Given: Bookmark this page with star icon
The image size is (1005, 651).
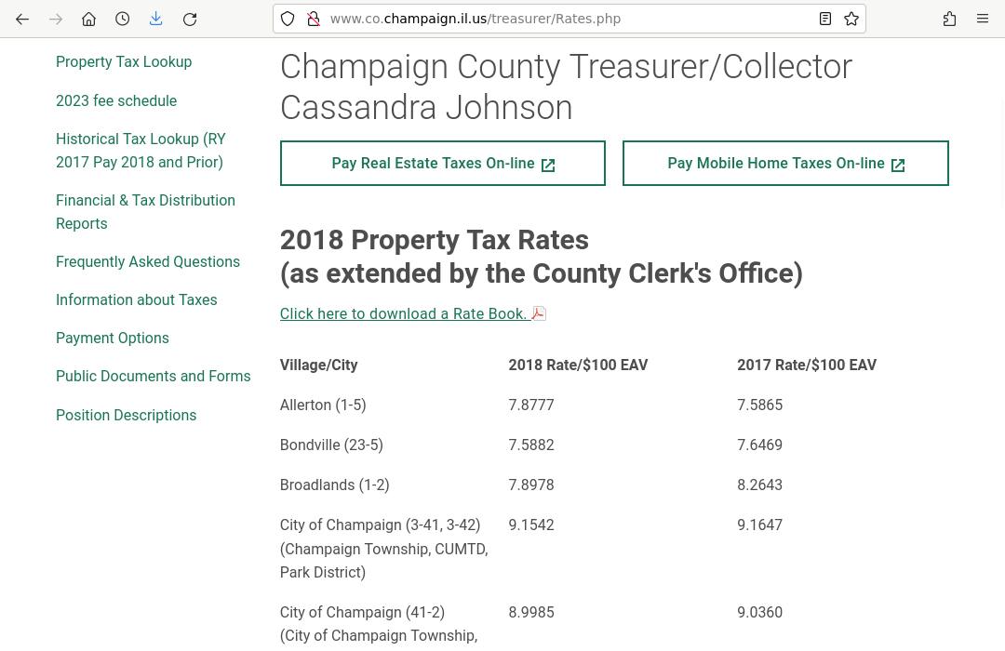Looking at the screenshot, I should pos(851,19).
